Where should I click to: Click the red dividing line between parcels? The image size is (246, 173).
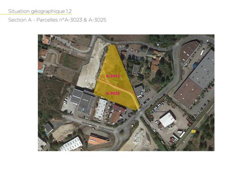click(117, 86)
